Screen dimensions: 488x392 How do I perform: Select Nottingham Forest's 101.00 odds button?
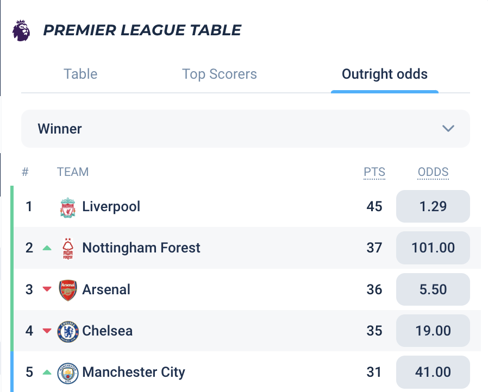pos(433,248)
